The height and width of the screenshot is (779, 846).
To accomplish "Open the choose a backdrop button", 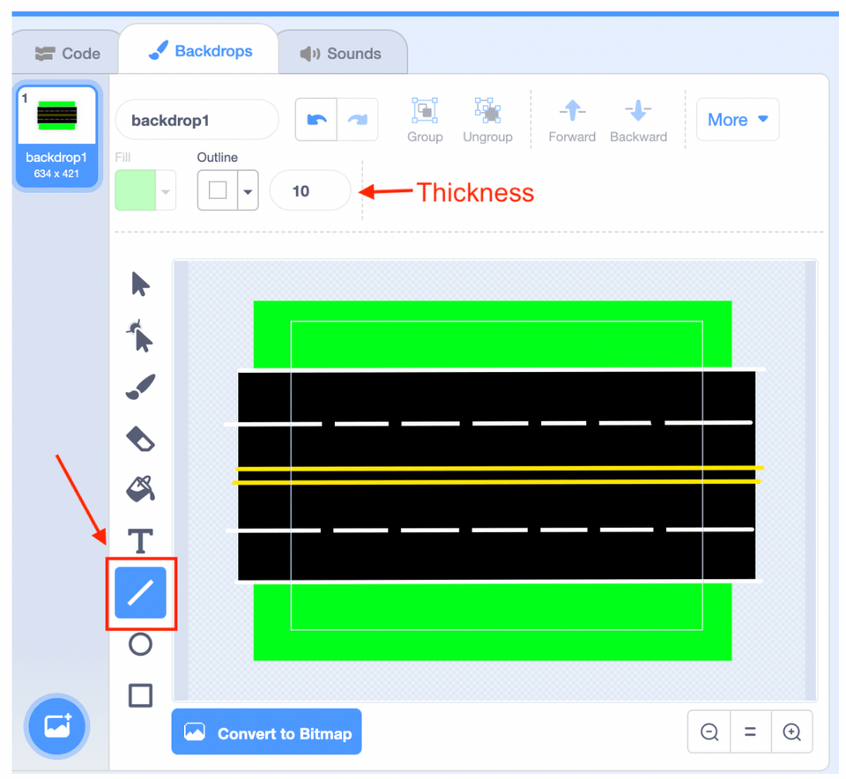I will (x=56, y=726).
